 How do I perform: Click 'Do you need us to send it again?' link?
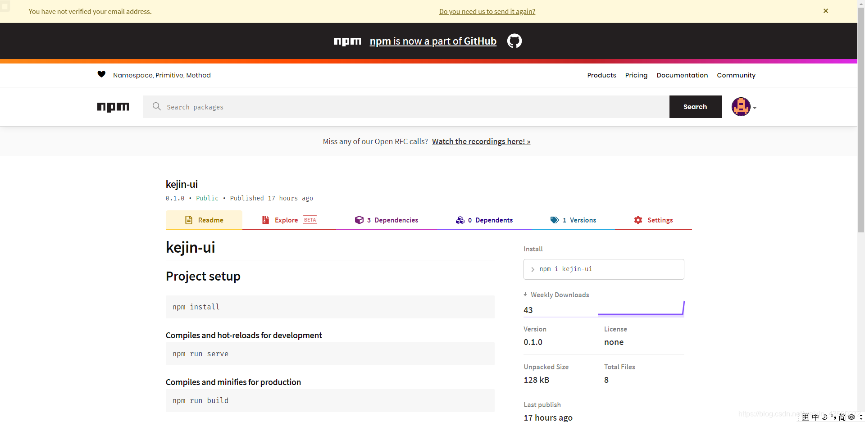(487, 11)
